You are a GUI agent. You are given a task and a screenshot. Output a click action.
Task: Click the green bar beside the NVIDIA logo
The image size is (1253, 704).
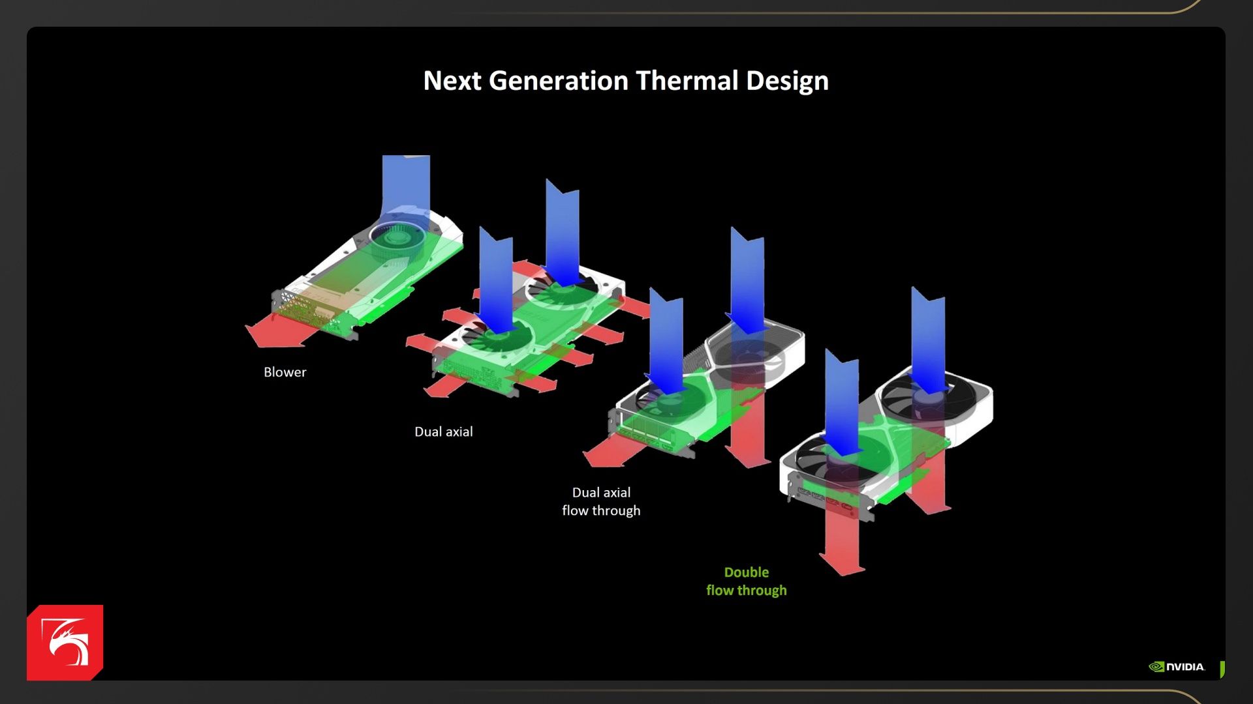1222,669
